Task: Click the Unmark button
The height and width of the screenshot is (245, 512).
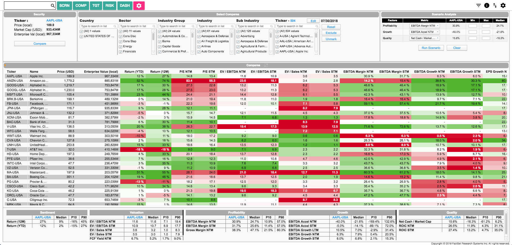Action: (x=331, y=39)
